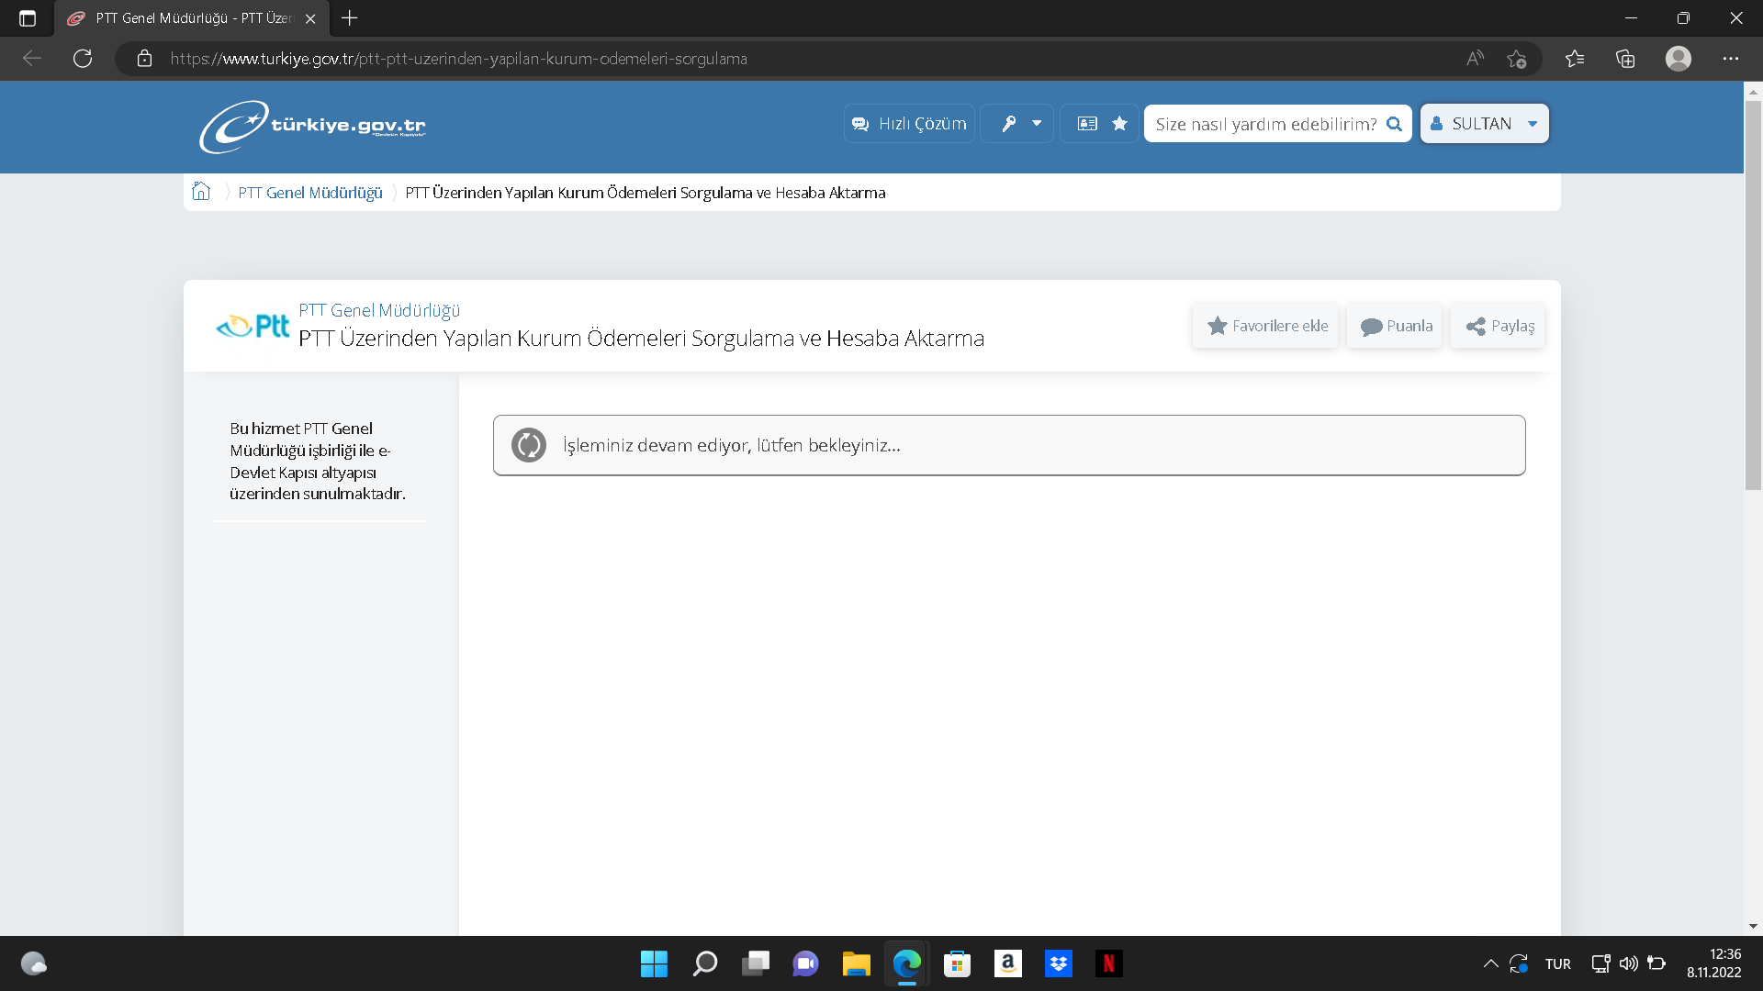Open the Edge Collections icon
This screenshot has width=1763, height=991.
(x=1625, y=59)
